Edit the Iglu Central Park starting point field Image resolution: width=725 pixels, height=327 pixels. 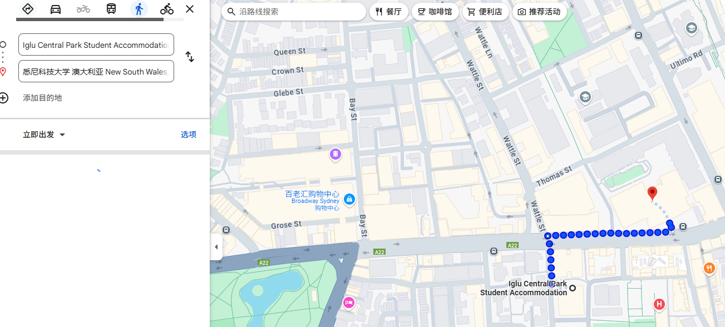[x=96, y=45]
